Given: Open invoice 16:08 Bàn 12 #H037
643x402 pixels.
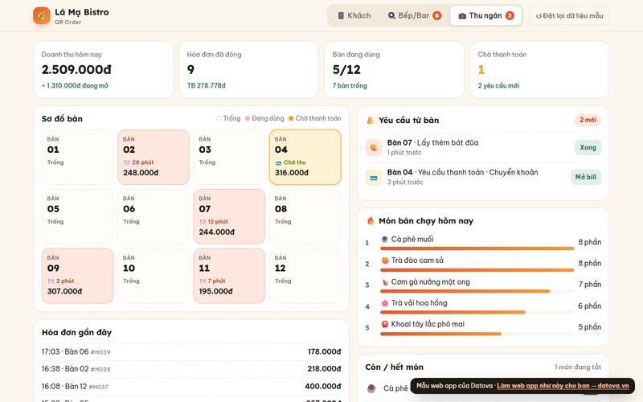Looking at the screenshot, I should [x=191, y=387].
